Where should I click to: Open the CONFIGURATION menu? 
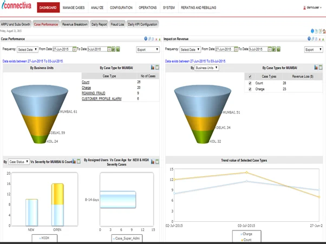tap(121, 8)
